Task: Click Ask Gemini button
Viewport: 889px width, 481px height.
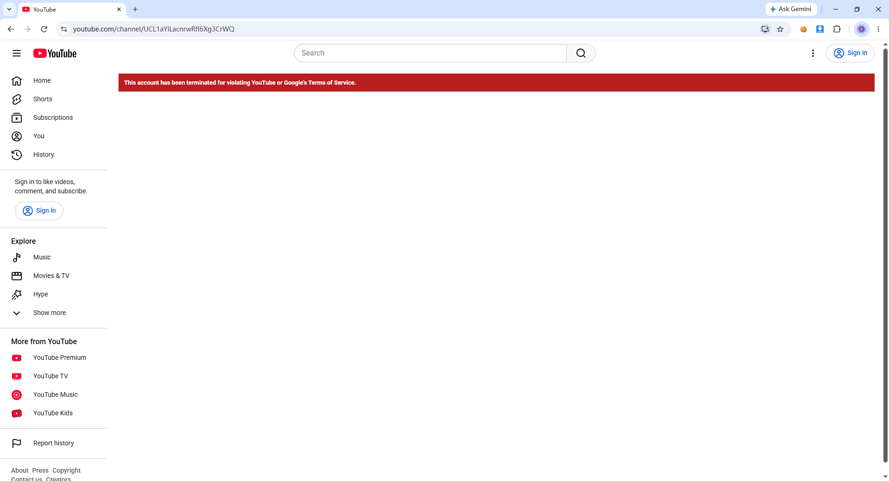Action: point(791,9)
